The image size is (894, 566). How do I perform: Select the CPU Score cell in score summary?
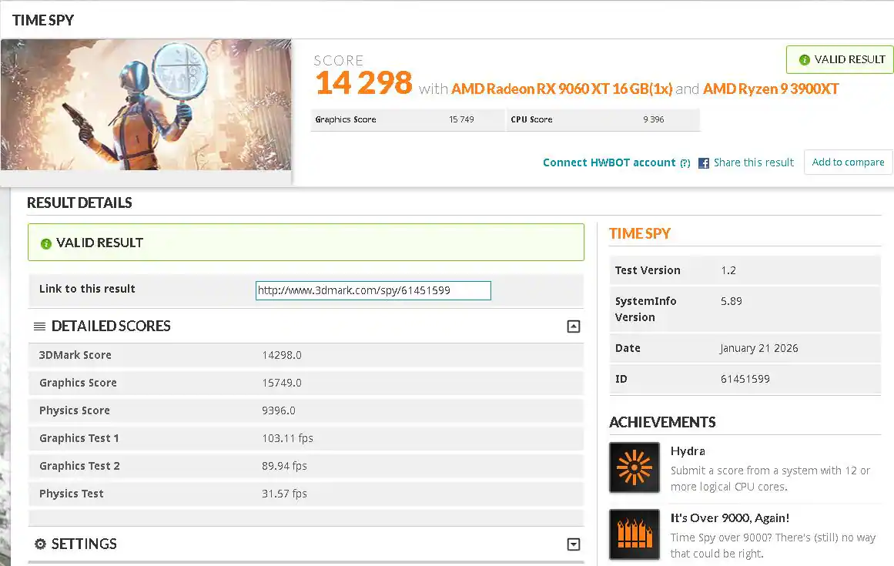[x=603, y=120]
